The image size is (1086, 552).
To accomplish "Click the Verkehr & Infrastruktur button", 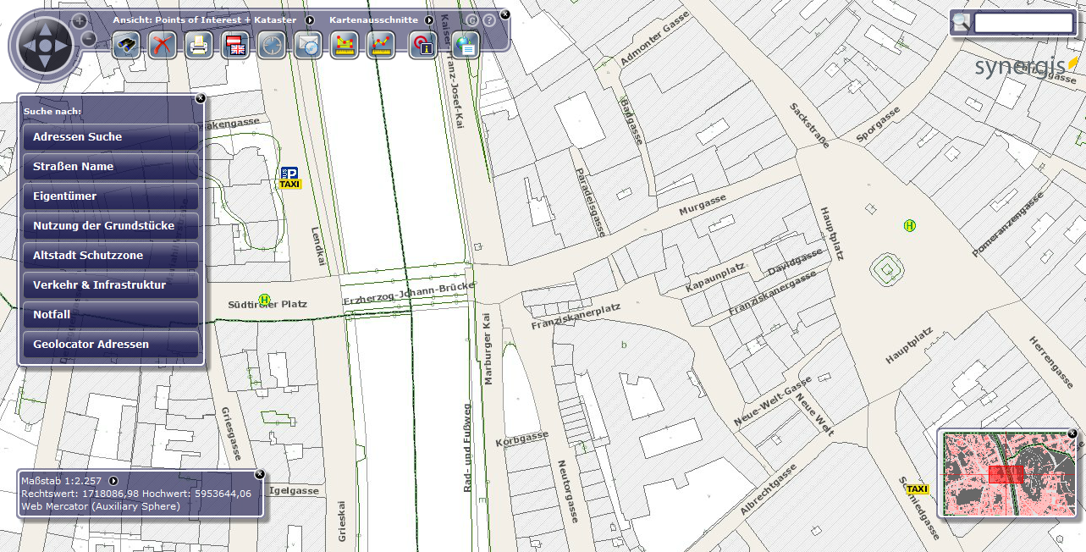I will (111, 285).
